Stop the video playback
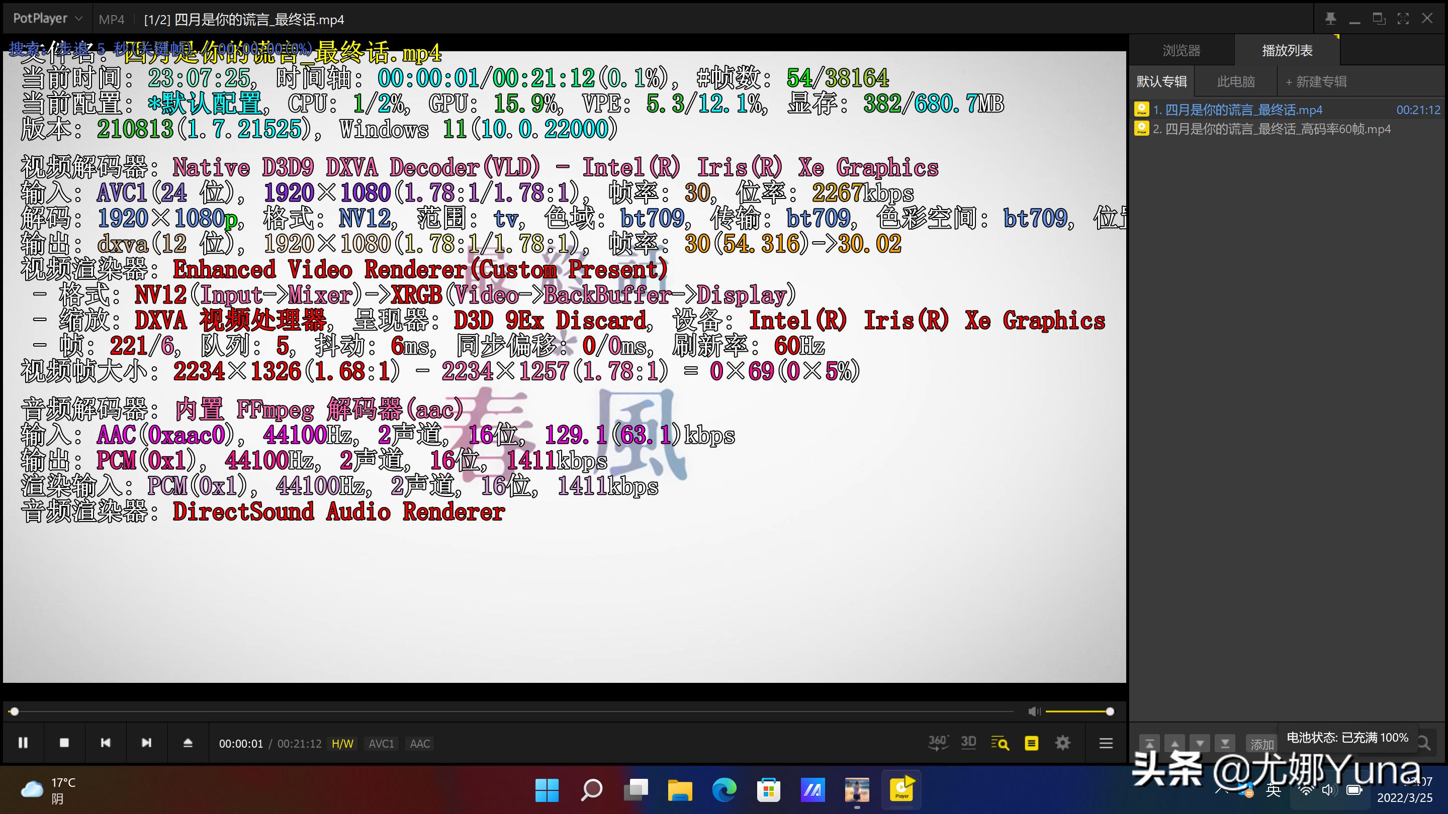 click(x=64, y=743)
